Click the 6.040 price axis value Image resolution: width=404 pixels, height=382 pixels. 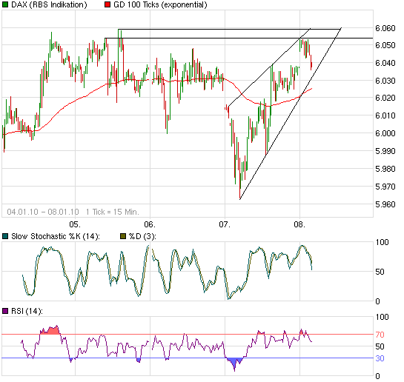pos(385,63)
